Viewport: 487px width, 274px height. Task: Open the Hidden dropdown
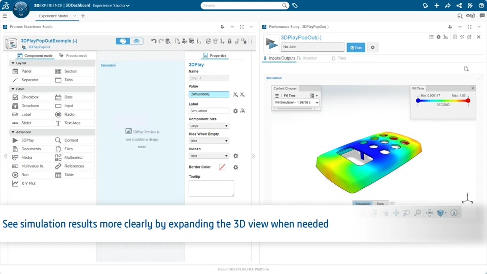[x=208, y=156]
